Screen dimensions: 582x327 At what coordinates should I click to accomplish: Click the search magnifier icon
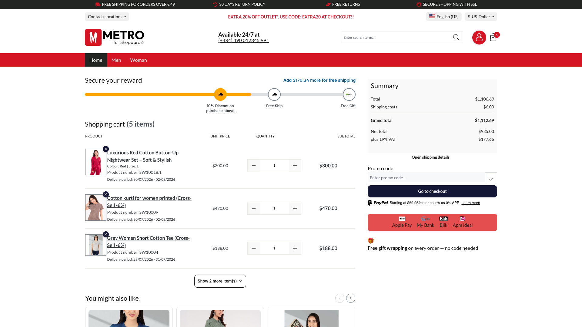[456, 37]
